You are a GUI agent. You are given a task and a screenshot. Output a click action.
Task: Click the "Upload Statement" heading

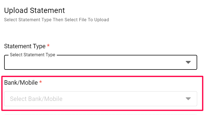tap(34, 10)
